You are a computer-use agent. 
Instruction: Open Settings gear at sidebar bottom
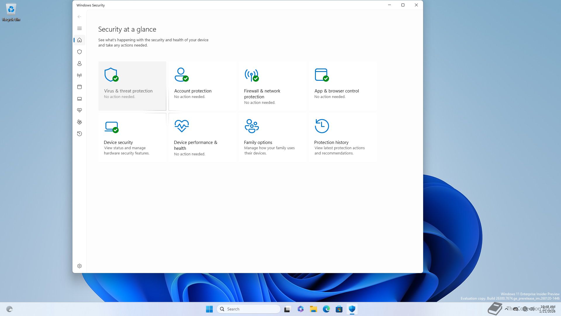[79, 266]
